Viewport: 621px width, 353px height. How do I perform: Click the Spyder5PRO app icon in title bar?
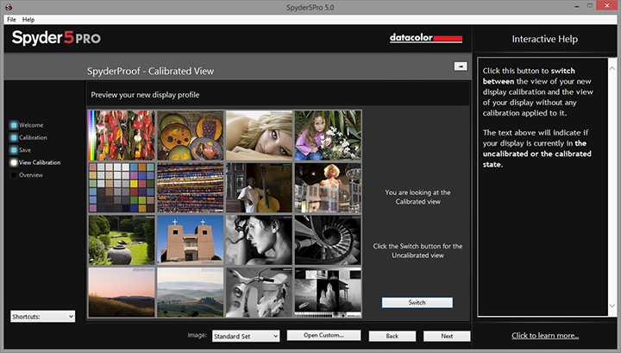7,7
